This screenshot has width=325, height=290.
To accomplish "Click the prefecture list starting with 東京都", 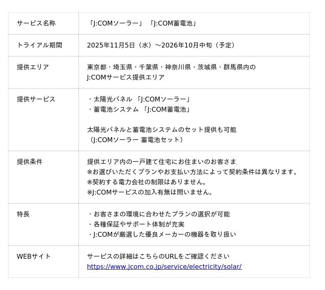I will pos(171,67).
